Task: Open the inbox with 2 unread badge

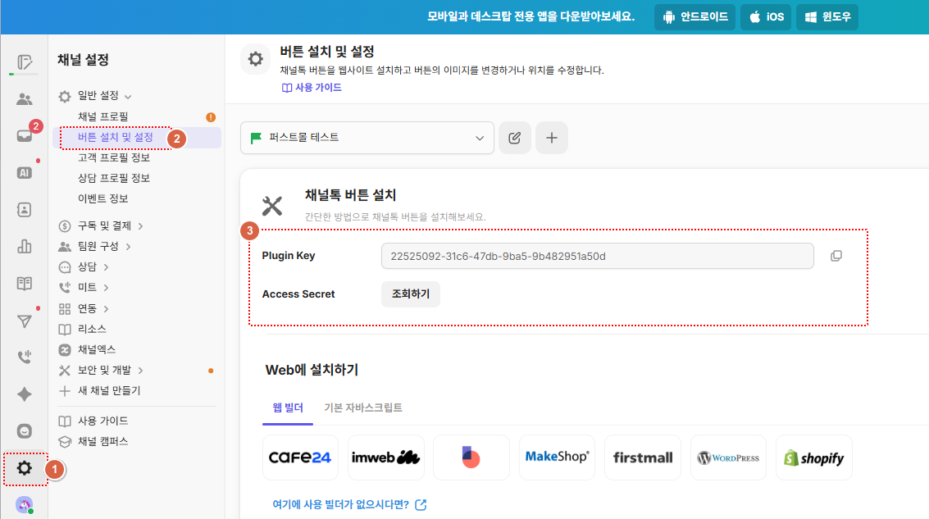Action: 25,136
